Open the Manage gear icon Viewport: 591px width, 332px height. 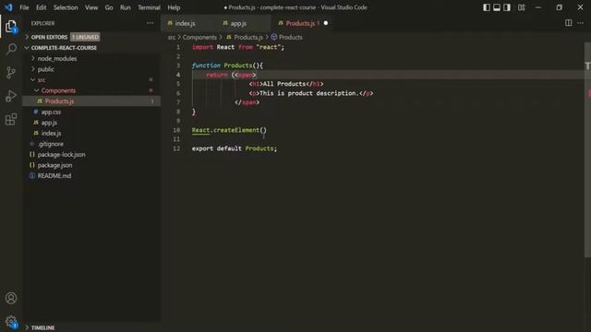[11, 322]
